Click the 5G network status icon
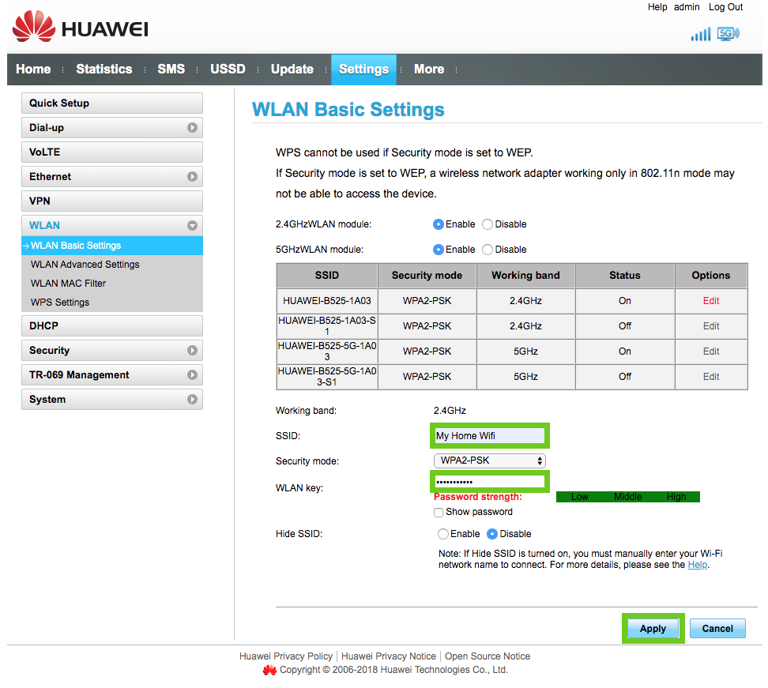768x688 pixels. [728, 33]
